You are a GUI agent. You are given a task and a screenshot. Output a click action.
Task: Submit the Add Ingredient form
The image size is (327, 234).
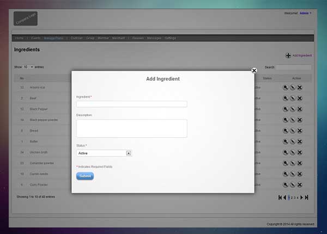(x=85, y=176)
